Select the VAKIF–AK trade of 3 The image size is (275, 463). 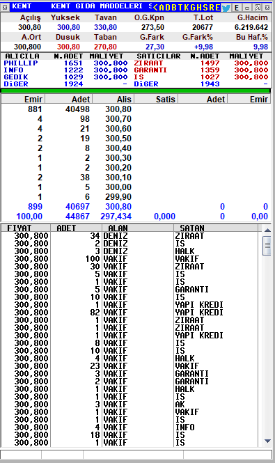coord(130,405)
